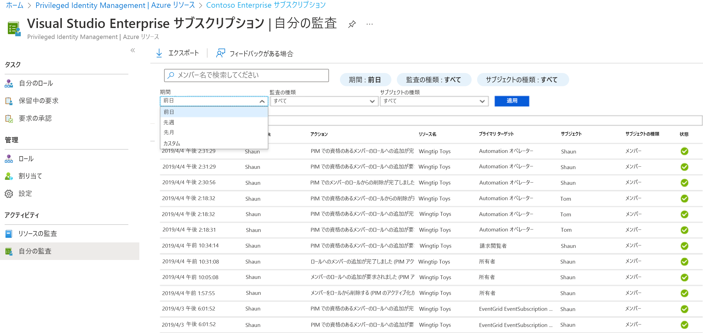
Task: Click the Visual Studio Enterprise resource icon
Action: pos(14,29)
